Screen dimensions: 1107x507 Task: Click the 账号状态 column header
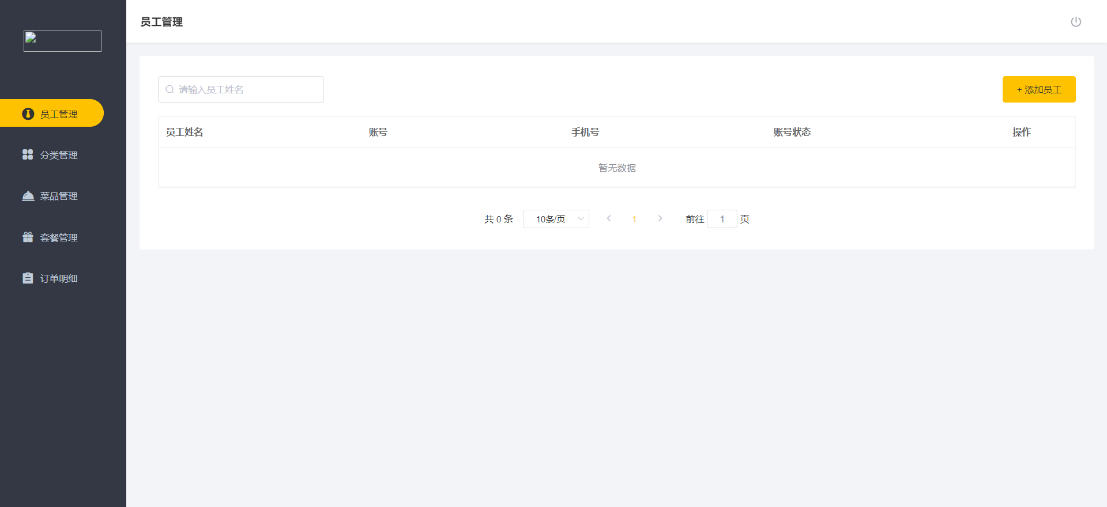(x=792, y=132)
